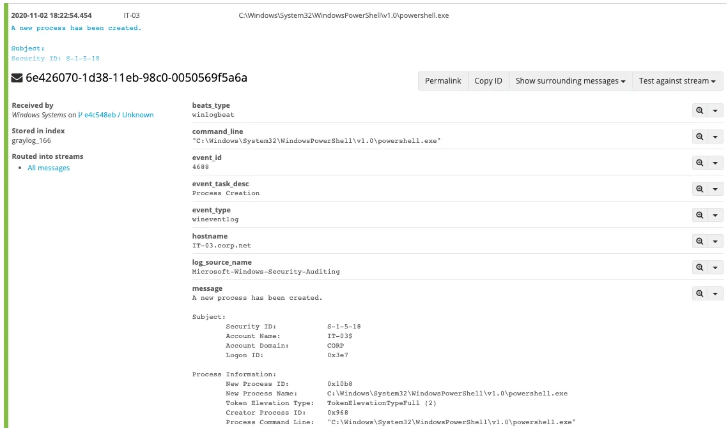Screen dimensions: 728x428
Task: Click the Account Name value IT-03$
Action: (x=340, y=336)
